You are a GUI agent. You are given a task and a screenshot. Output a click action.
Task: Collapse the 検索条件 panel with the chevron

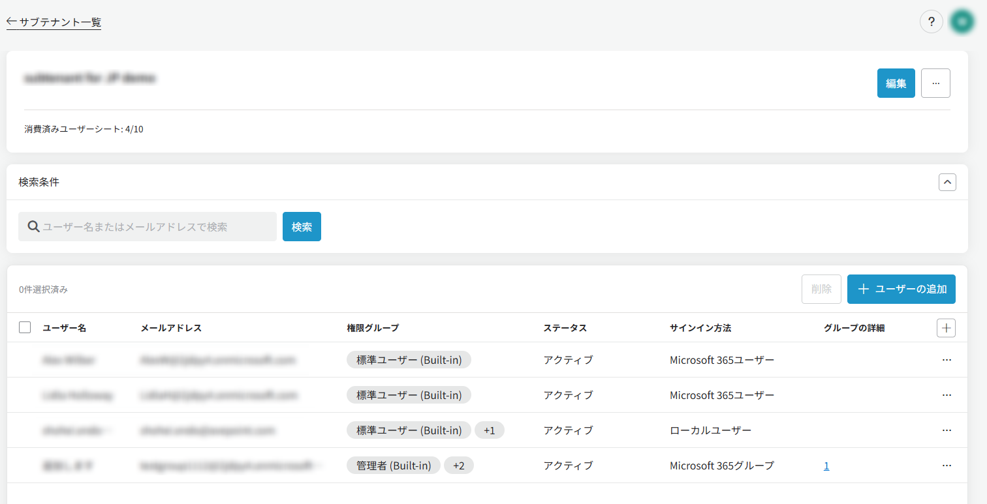click(947, 182)
